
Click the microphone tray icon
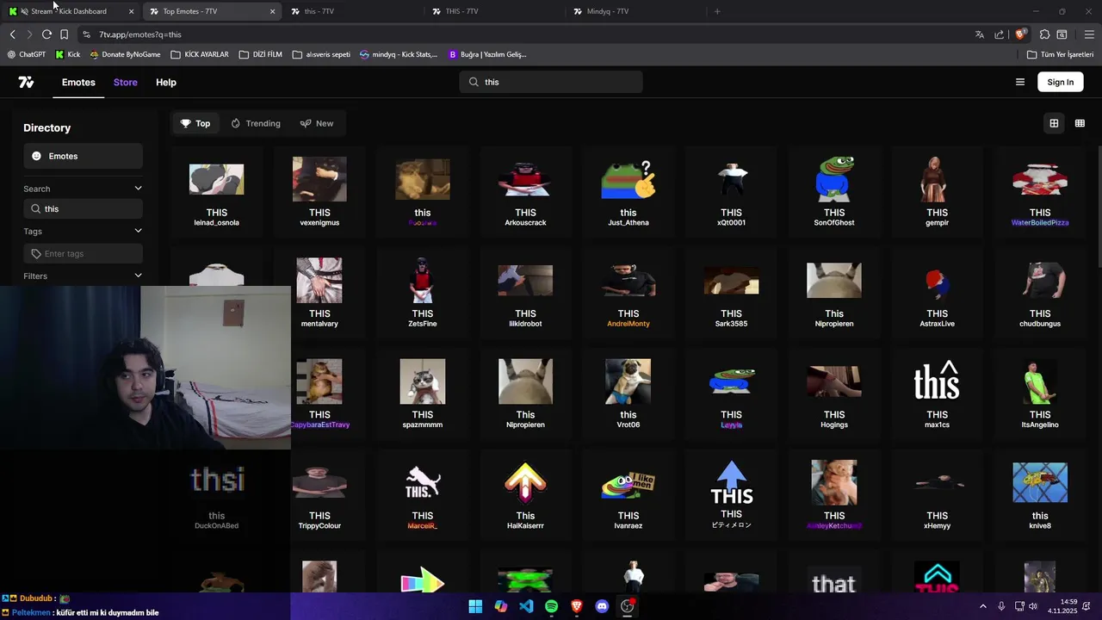coord(1001,606)
